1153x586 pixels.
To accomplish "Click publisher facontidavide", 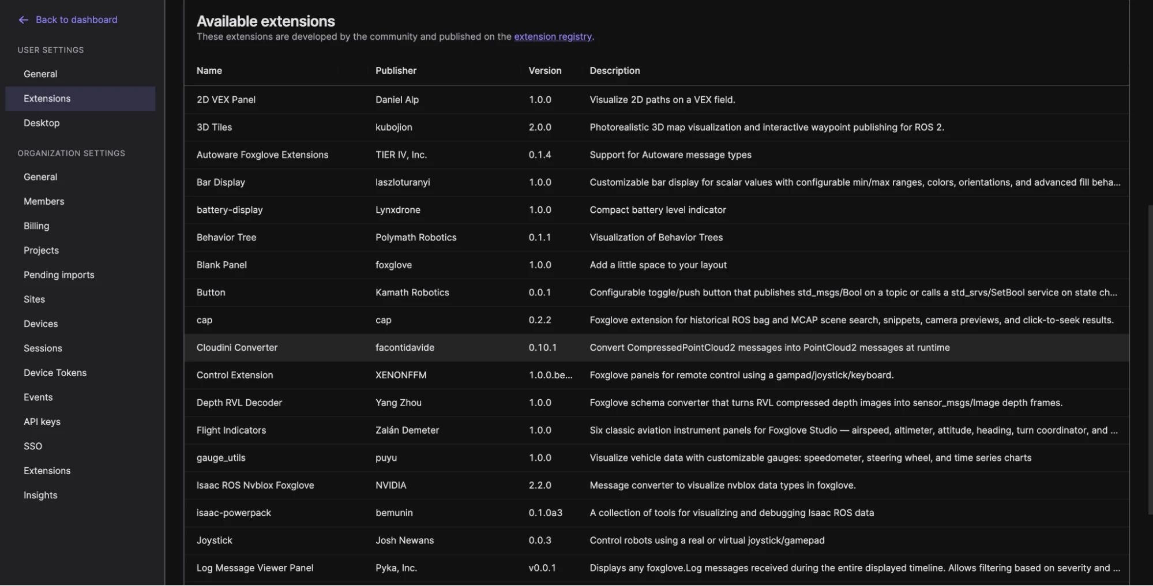I will (x=405, y=348).
